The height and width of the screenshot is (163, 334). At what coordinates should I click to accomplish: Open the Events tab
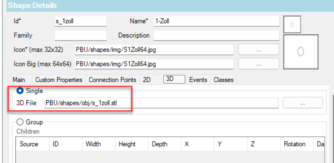point(198,80)
